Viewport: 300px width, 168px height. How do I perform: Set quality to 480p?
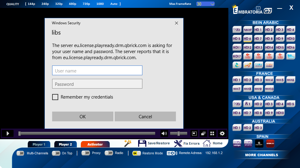[x=73, y=4]
